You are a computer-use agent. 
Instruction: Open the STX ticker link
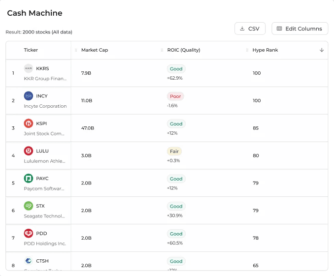tap(40, 206)
